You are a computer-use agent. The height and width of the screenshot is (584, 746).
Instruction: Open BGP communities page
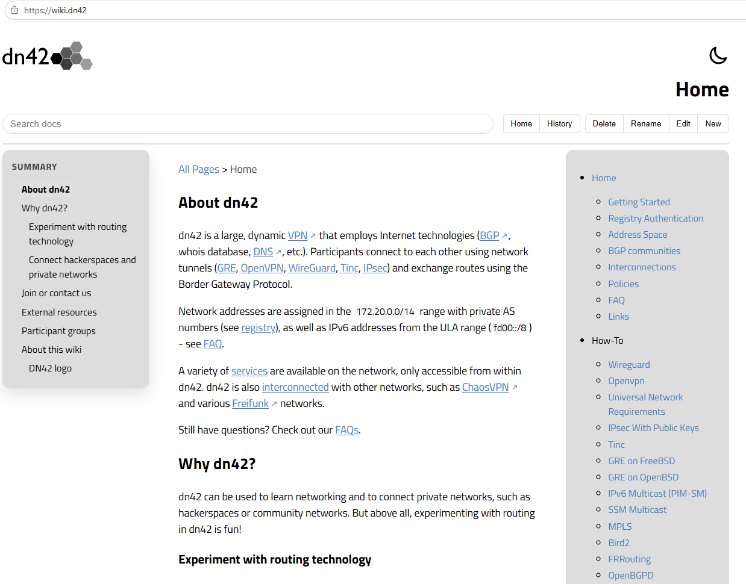(x=644, y=251)
